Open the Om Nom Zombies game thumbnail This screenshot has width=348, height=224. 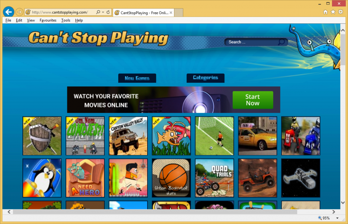pos(85,136)
